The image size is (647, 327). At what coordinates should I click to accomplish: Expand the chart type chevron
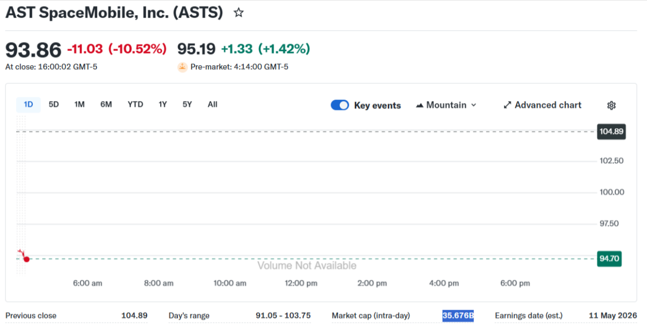473,105
